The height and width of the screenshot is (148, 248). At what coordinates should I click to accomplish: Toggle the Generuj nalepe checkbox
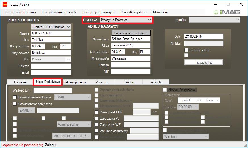(x=186, y=50)
